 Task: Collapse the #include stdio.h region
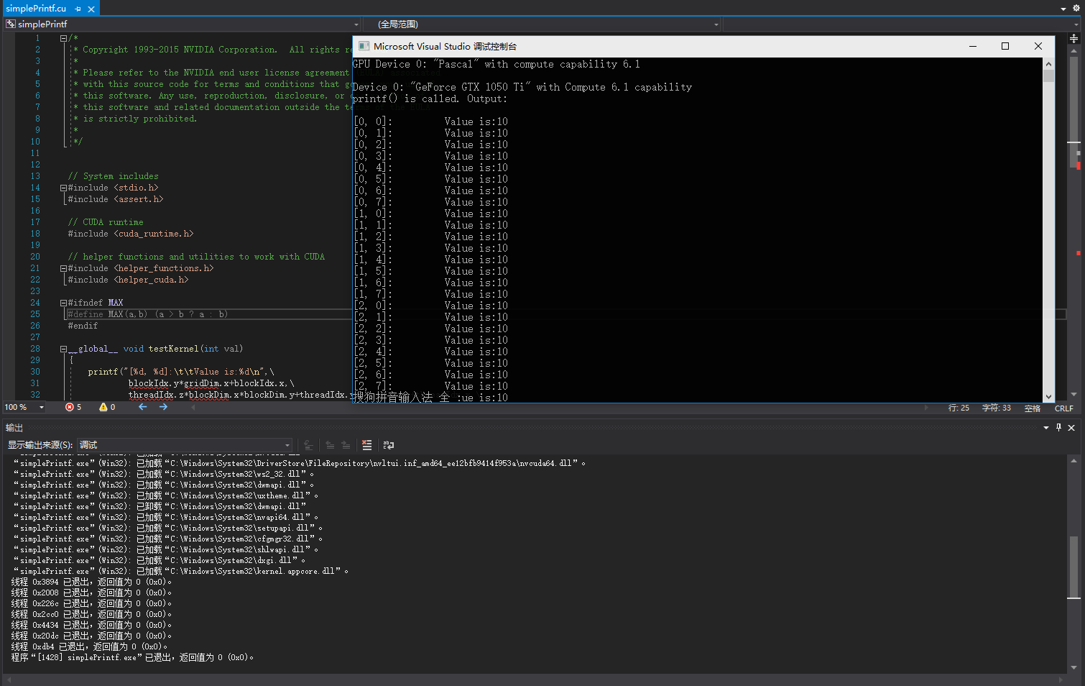[x=63, y=188]
